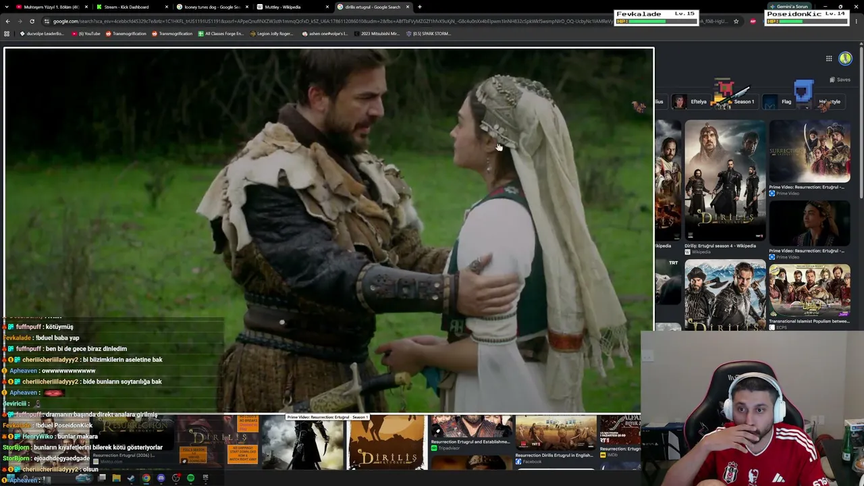Open the Facebook Resurrection Dirilis Ertugrul result
Viewport: 864px width, 486px height.
point(556,433)
